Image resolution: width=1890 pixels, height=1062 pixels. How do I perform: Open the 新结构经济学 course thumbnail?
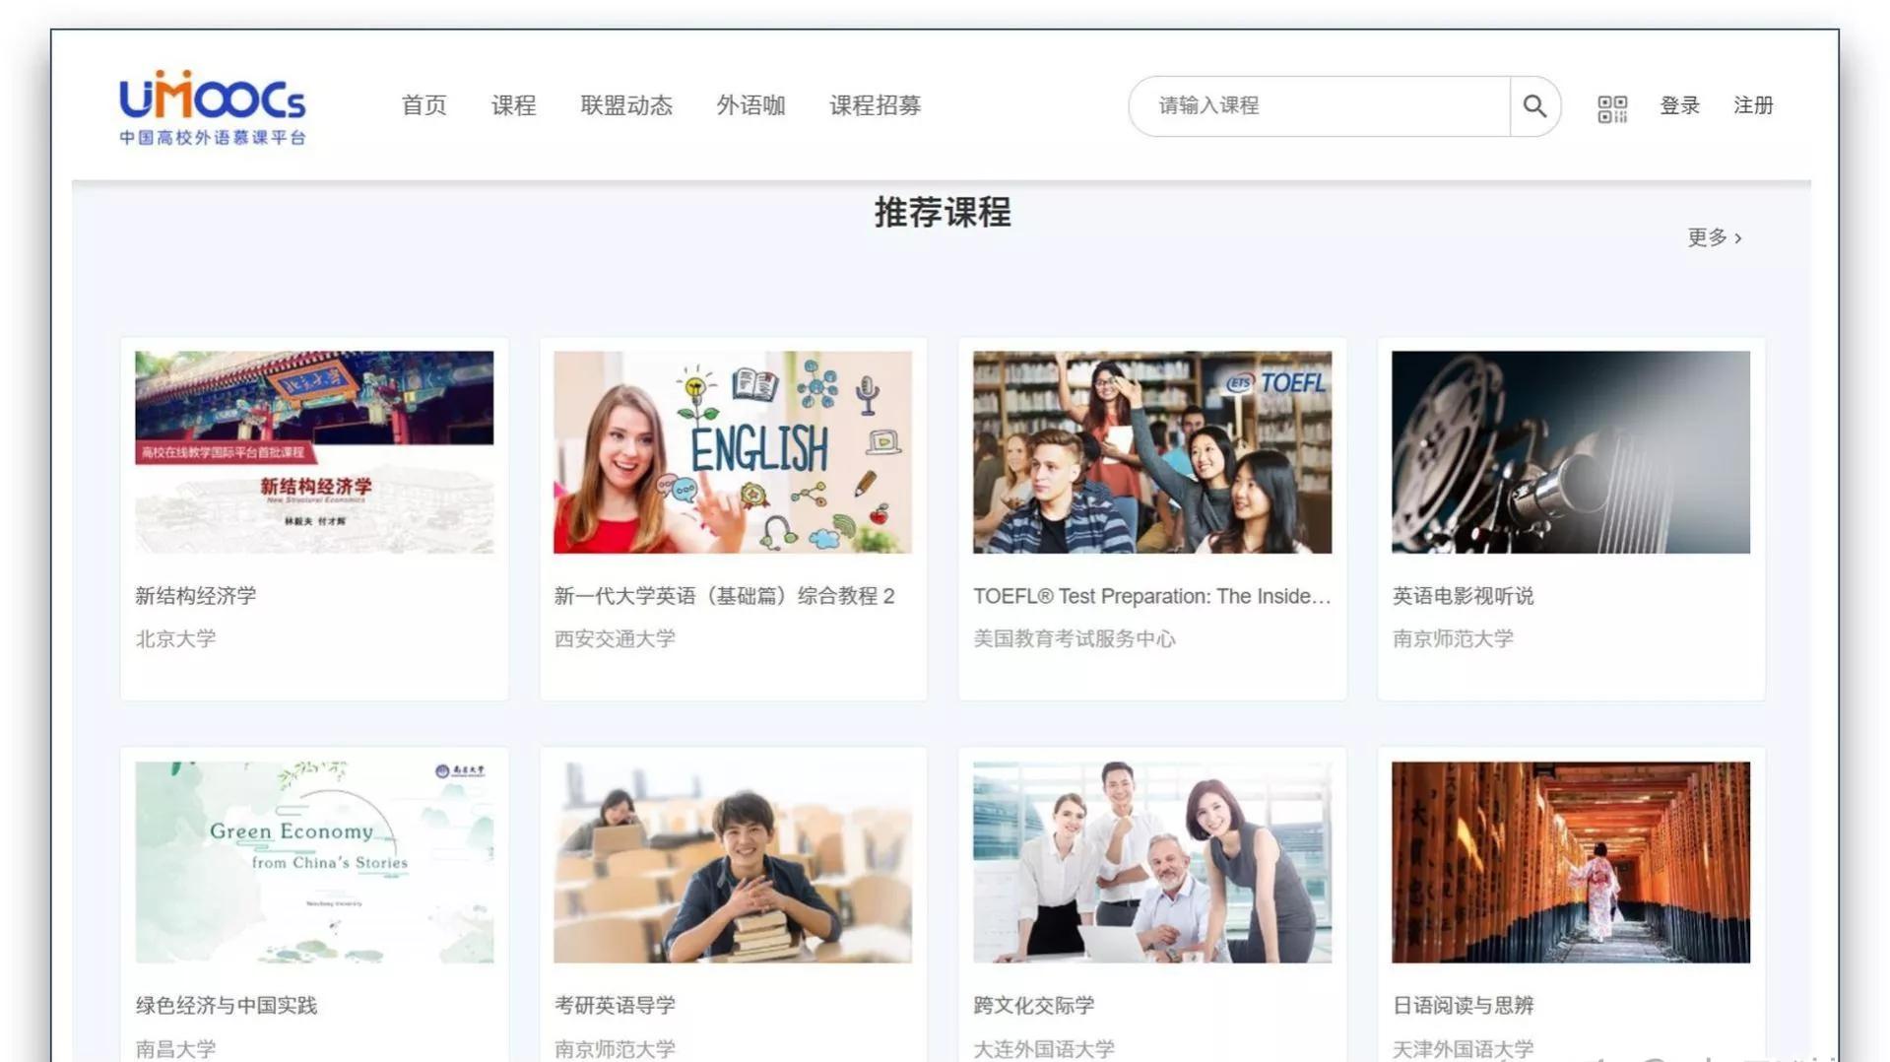[x=313, y=451]
